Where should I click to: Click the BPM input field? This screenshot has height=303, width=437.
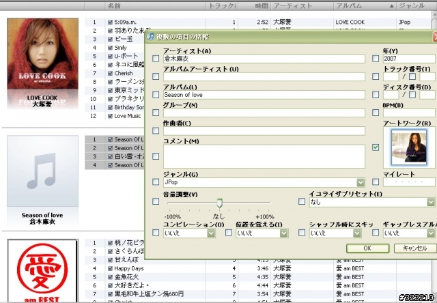[x=409, y=113]
